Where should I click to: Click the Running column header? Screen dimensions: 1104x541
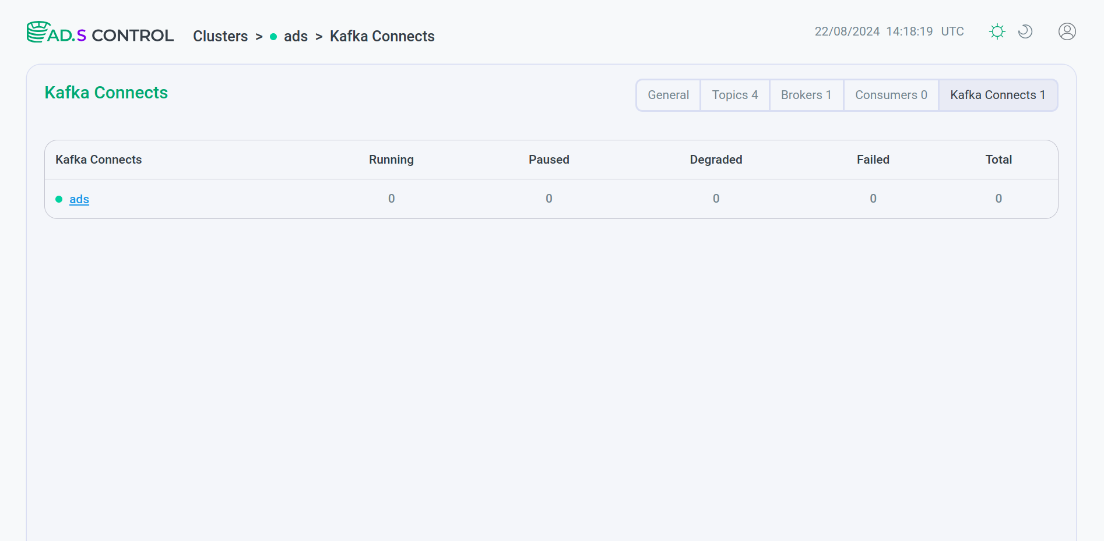[391, 160]
